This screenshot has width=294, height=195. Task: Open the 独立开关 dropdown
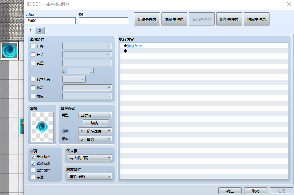pyautogui.click(x=74, y=79)
